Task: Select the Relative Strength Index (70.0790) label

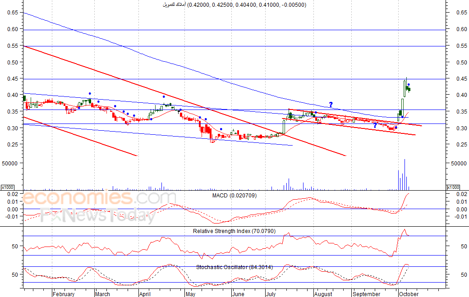Action: pyautogui.click(x=234, y=231)
